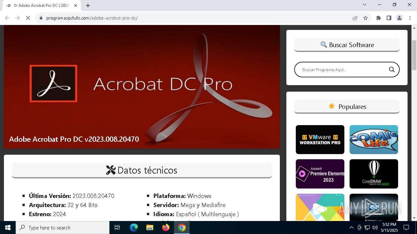Click the Populares heading
Screen dimensions: 417x234
coord(347,107)
